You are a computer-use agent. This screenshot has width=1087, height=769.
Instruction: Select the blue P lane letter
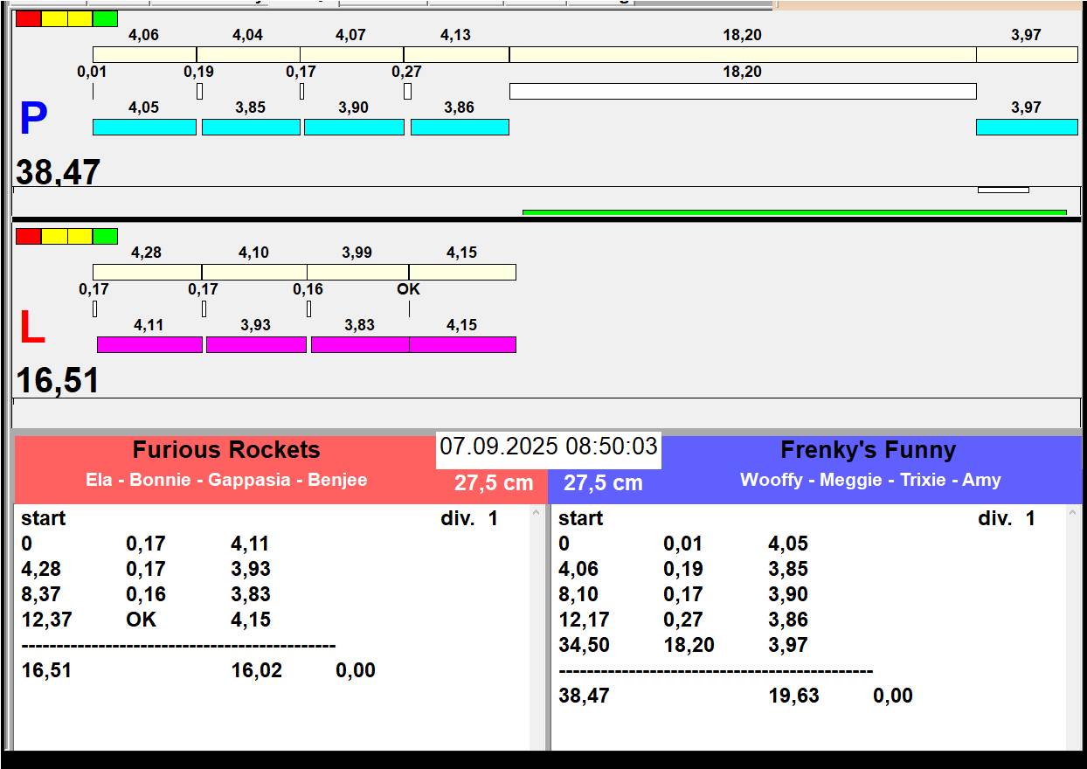[x=33, y=120]
